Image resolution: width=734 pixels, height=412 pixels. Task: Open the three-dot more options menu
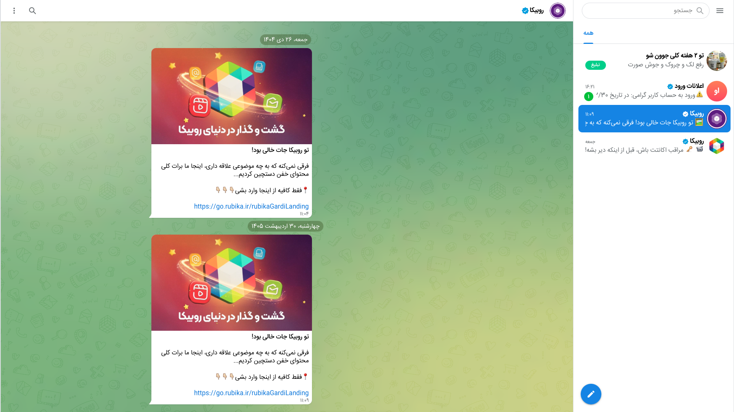pos(14,11)
